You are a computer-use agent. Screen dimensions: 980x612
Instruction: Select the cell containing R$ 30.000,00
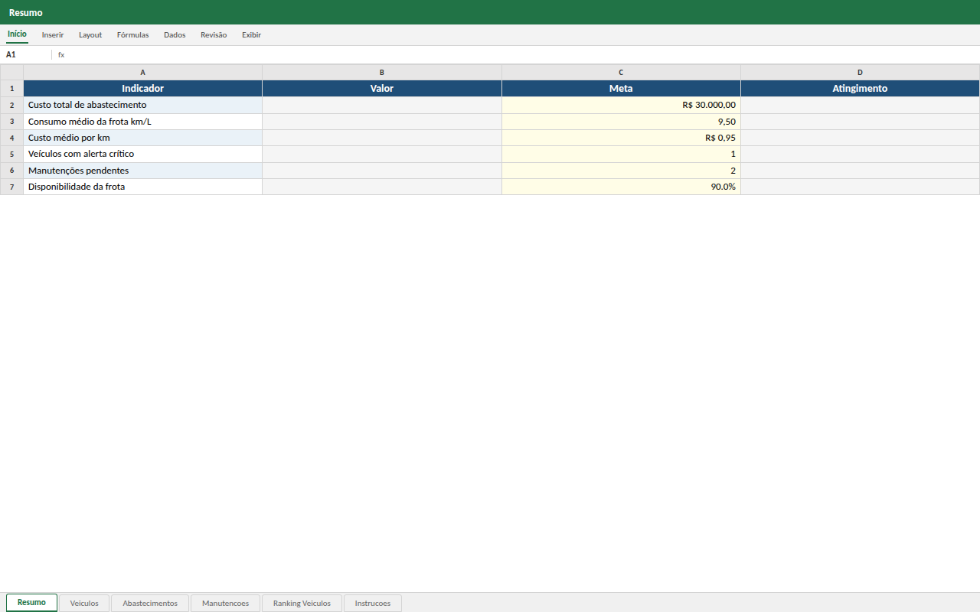pyautogui.click(x=621, y=105)
